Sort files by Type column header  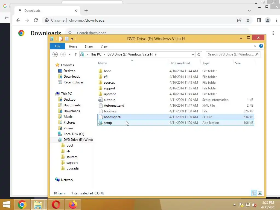[206, 63]
